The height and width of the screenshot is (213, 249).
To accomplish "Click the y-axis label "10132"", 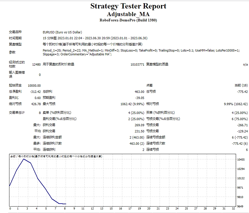I will [x=241, y=178].
